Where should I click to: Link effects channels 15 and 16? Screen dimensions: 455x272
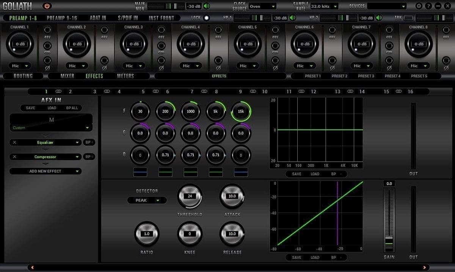tap(399, 92)
